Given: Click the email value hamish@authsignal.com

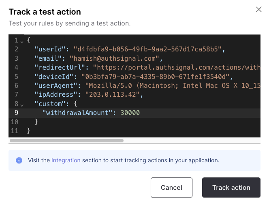Looking at the screenshot, I should pos(115,58).
